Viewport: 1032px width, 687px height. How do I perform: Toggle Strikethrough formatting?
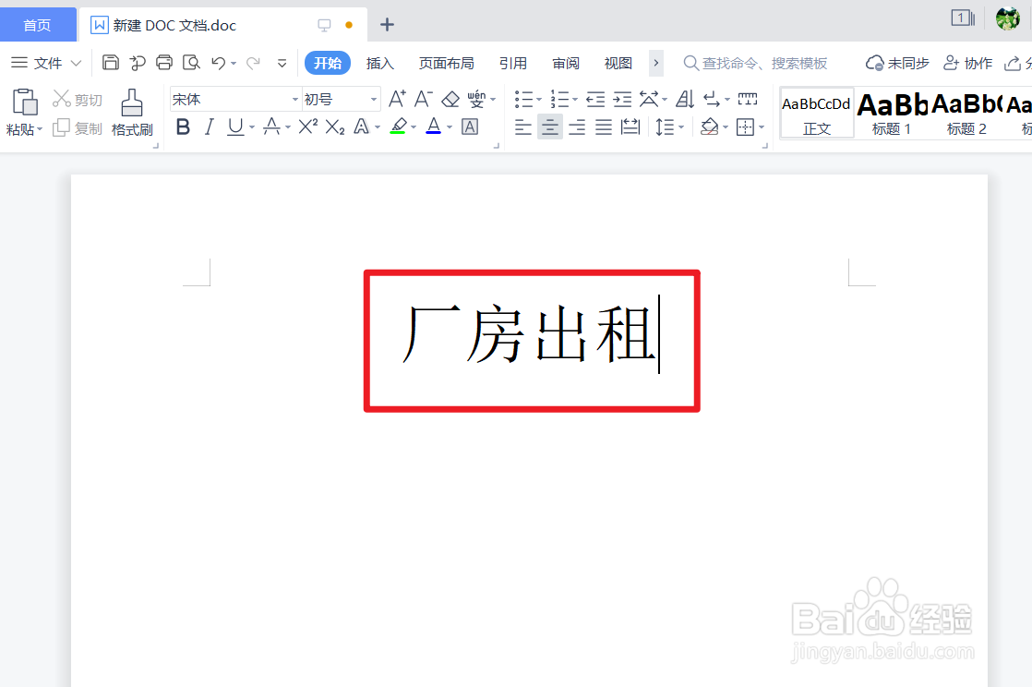pyautogui.click(x=271, y=127)
